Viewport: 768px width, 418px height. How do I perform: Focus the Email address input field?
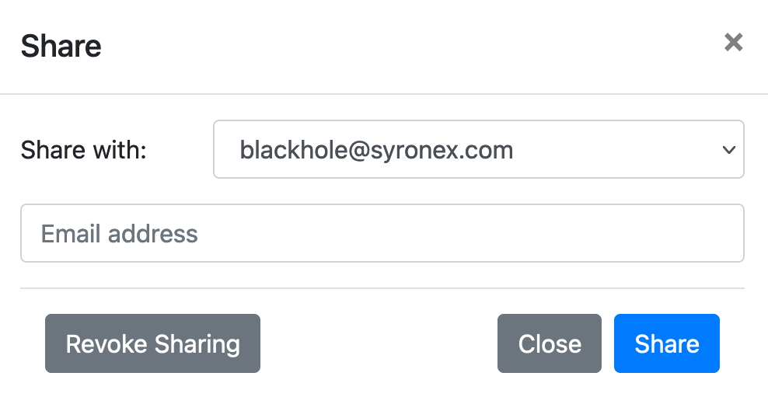[x=382, y=233]
